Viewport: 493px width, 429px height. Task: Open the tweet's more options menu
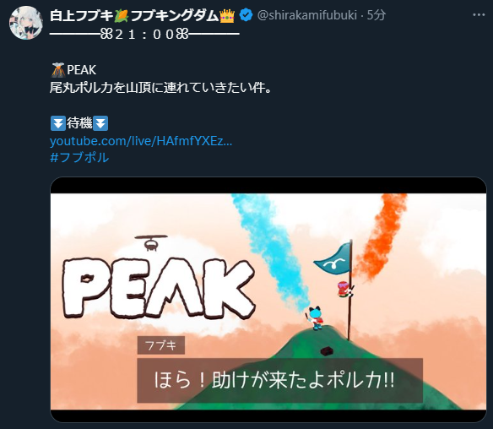click(479, 15)
